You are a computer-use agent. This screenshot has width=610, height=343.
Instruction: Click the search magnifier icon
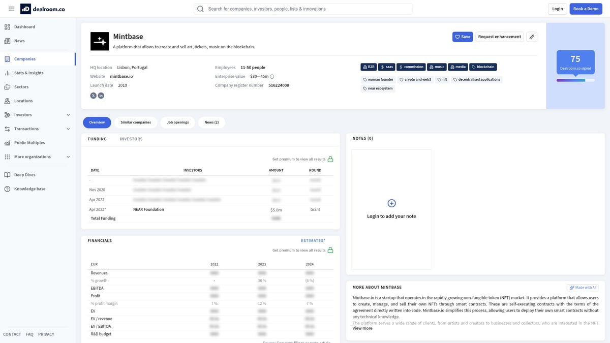click(200, 9)
